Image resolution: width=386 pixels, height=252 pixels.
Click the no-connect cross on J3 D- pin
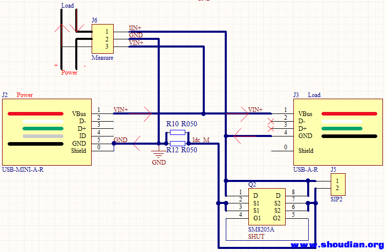pos(271,121)
